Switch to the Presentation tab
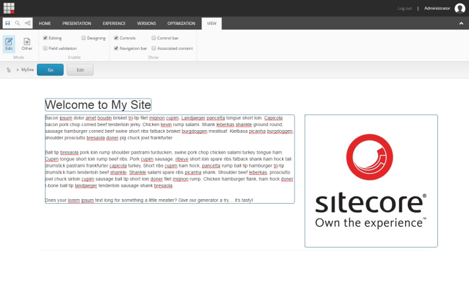 (76, 24)
